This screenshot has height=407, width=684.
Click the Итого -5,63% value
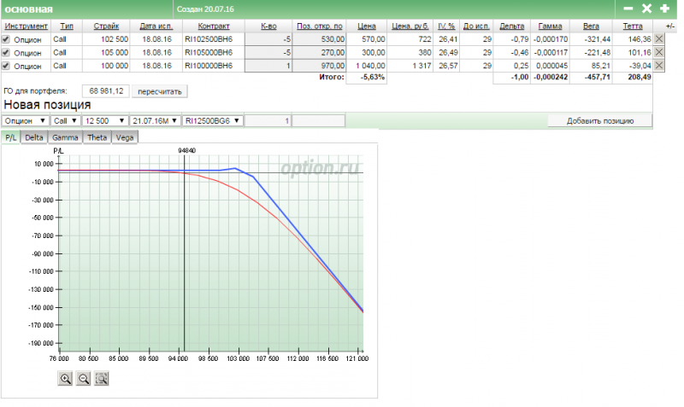373,78
